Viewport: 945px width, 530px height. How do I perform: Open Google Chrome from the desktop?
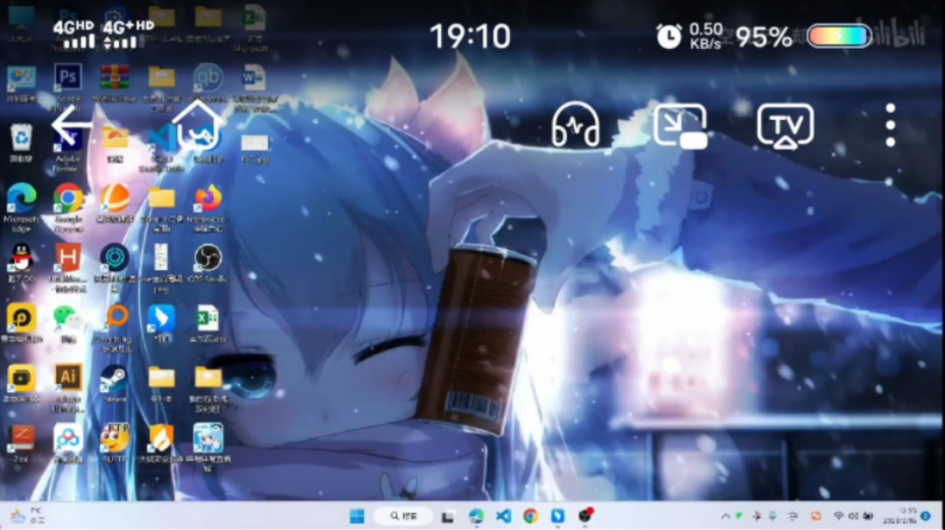pyautogui.click(x=68, y=199)
